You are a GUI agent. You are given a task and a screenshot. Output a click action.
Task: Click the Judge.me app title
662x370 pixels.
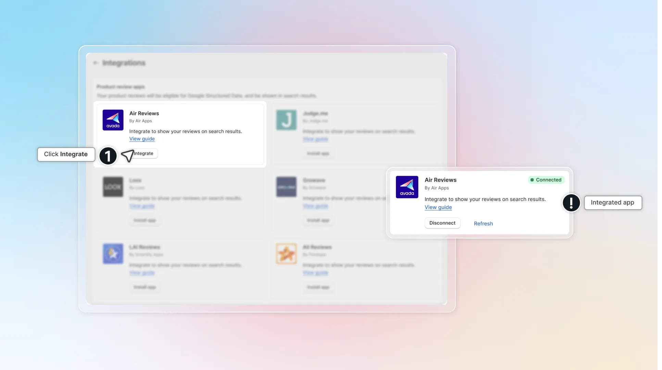tap(315, 113)
